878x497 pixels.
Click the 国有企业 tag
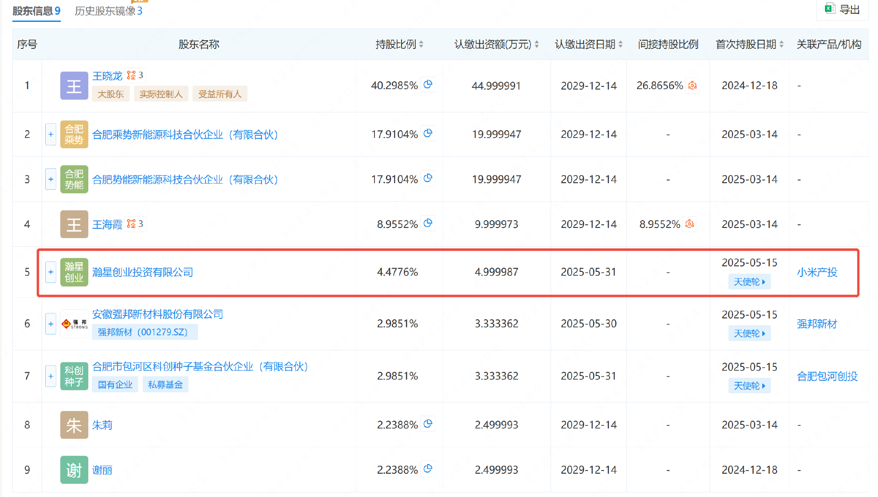[x=115, y=385]
